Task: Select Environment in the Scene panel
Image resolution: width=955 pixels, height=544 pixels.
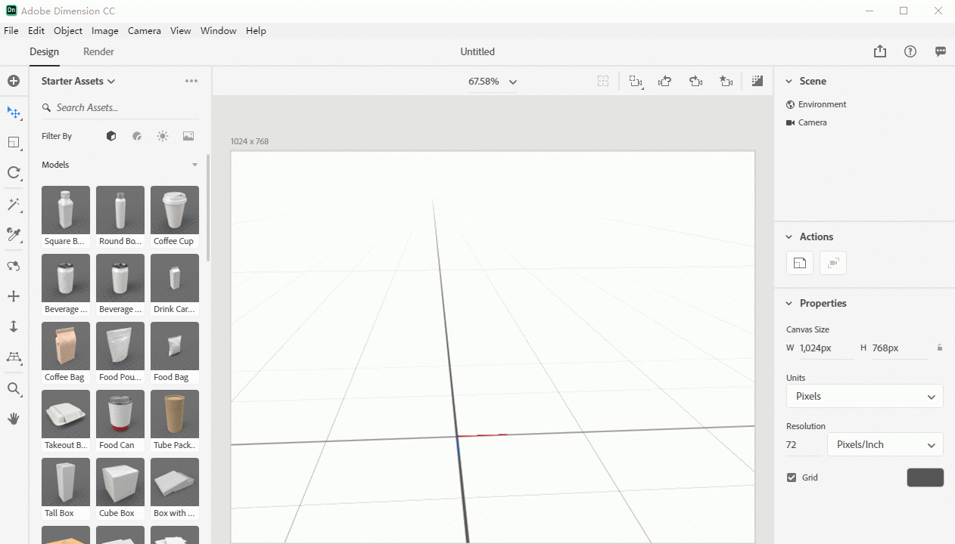Action: click(x=822, y=104)
